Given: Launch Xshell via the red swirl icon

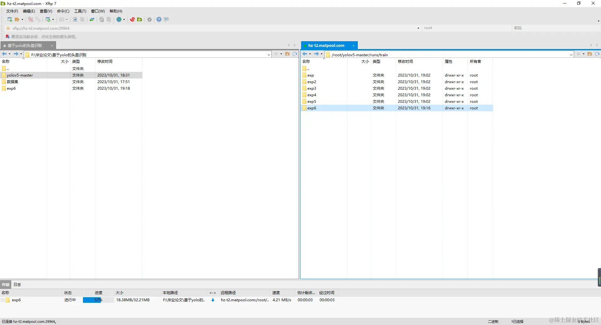Looking at the screenshot, I should 132,19.
